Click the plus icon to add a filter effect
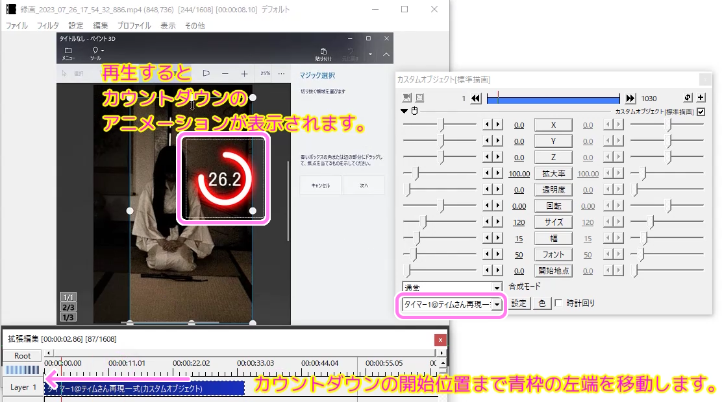The height and width of the screenshot is (402, 722). point(701,98)
